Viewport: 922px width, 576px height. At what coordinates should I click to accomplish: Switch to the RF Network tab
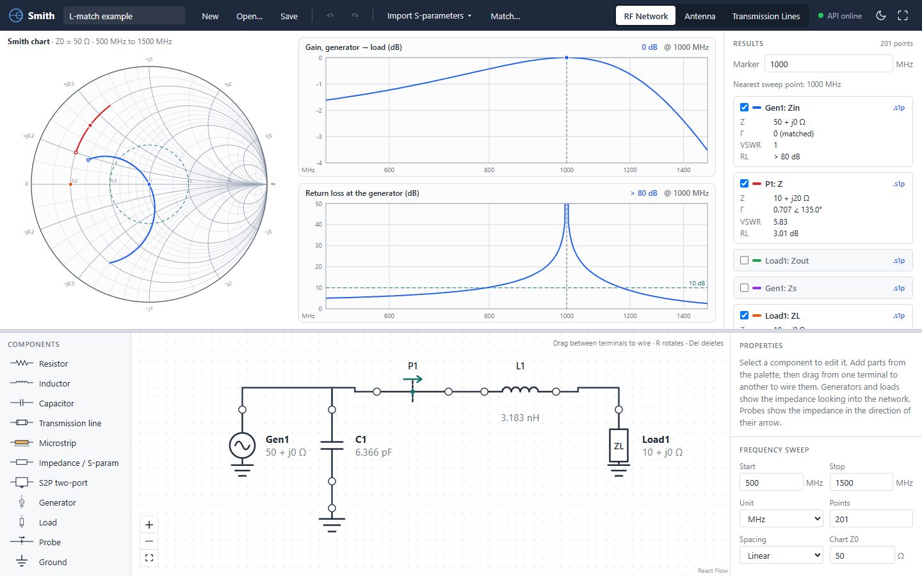(645, 16)
